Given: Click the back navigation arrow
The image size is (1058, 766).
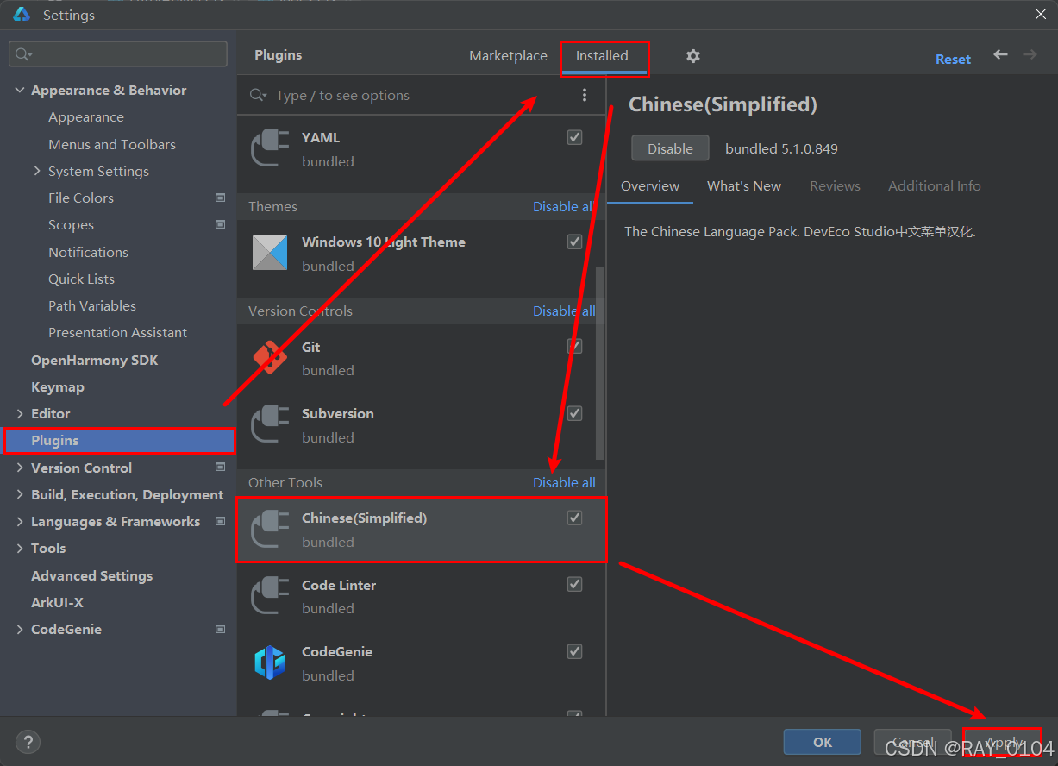Looking at the screenshot, I should [1000, 54].
